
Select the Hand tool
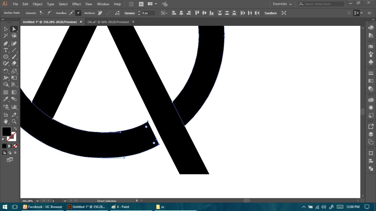pyautogui.click(x=6, y=122)
